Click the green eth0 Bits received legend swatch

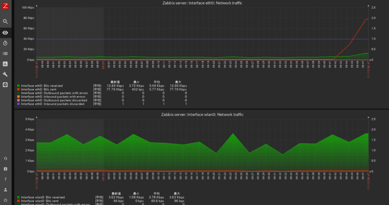coord(19,86)
